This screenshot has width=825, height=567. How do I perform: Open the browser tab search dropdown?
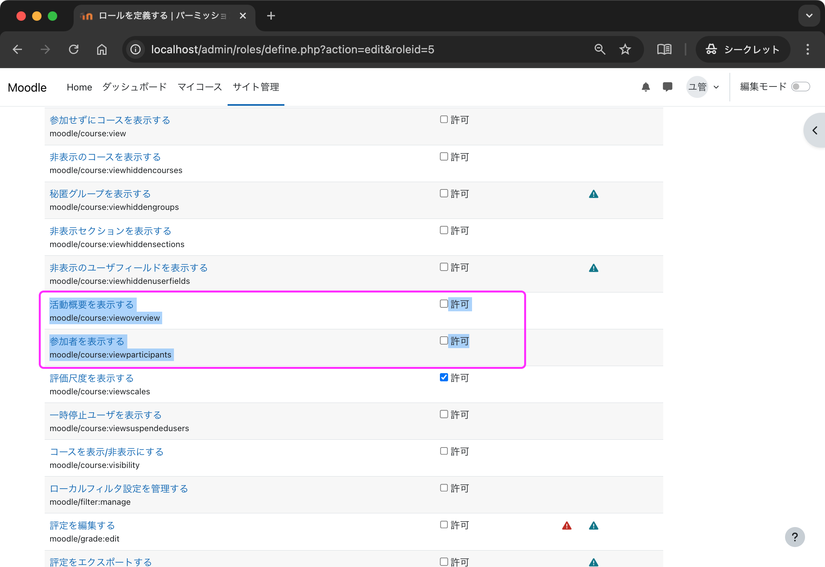coord(809,16)
